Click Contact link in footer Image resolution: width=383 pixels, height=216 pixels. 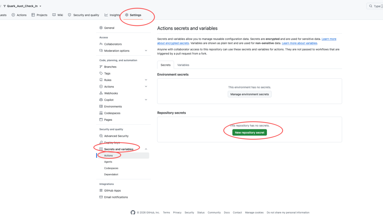click(x=237, y=212)
